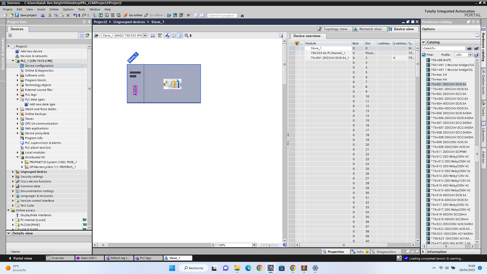Click Save project icon
The height and width of the screenshot is (274, 487).
tap(17, 15)
